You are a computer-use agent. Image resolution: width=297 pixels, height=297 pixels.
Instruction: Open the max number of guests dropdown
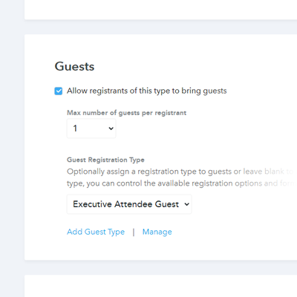[91, 128]
